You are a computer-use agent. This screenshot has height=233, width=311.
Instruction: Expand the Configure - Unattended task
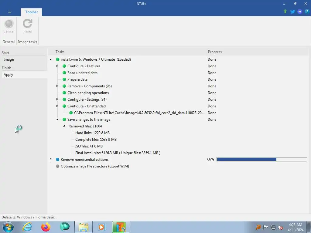(x=57, y=106)
